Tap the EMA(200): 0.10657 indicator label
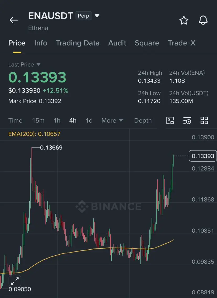This screenshot has height=298, width=217. 34,134
